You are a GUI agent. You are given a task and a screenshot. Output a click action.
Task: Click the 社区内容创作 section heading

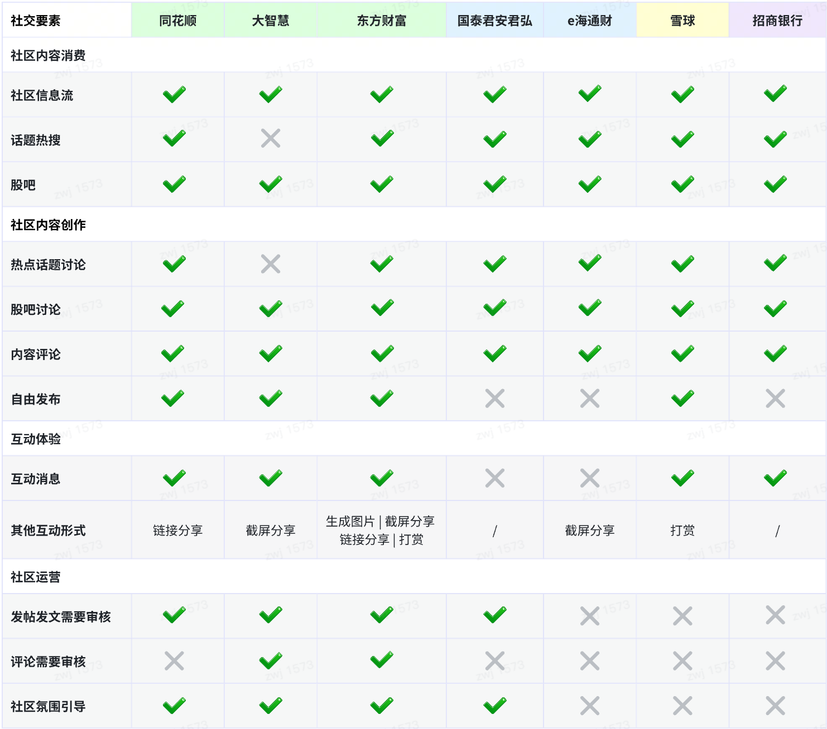point(49,225)
